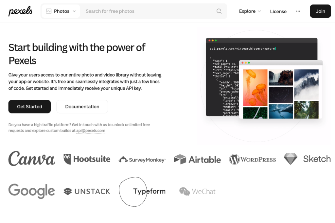The image size is (335, 223).
Task: Open the License page
Action: point(278,11)
